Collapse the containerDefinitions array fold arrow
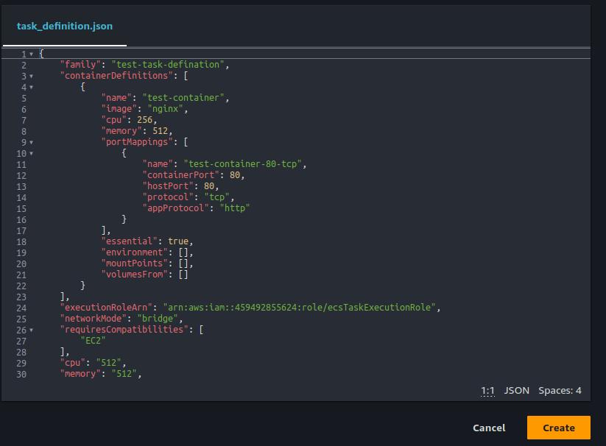Image resolution: width=606 pixels, height=446 pixels. (x=32, y=76)
